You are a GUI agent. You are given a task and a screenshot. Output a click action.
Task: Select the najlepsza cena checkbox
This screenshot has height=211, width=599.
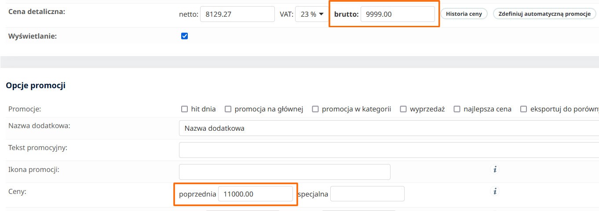[457, 109]
